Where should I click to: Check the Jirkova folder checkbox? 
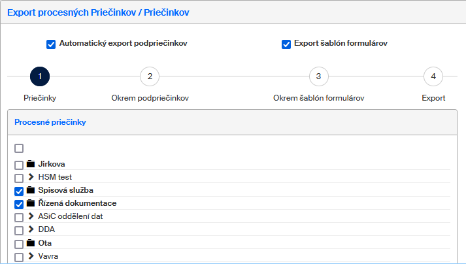(19, 165)
